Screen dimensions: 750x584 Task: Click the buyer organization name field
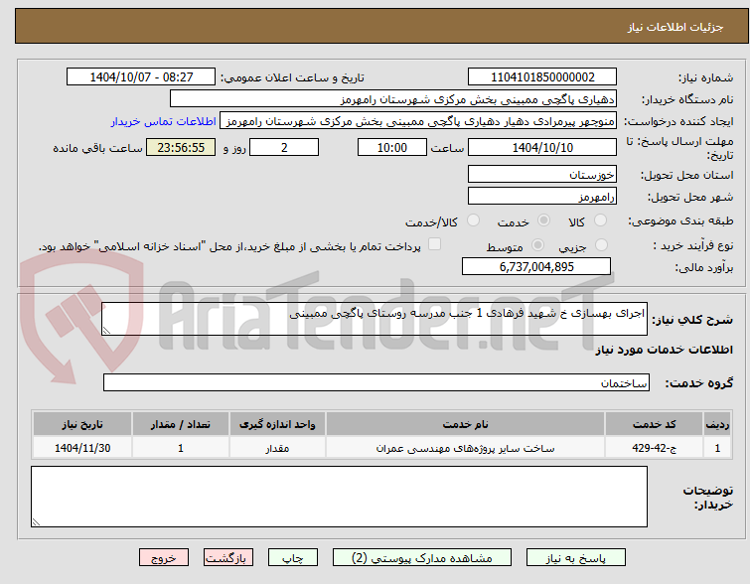(x=393, y=99)
